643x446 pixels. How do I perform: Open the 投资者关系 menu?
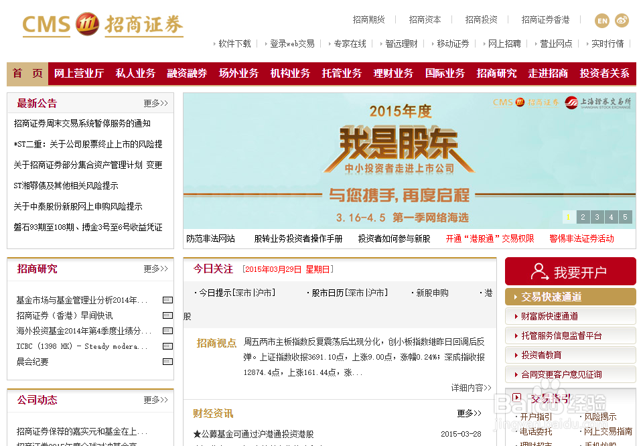tap(604, 74)
